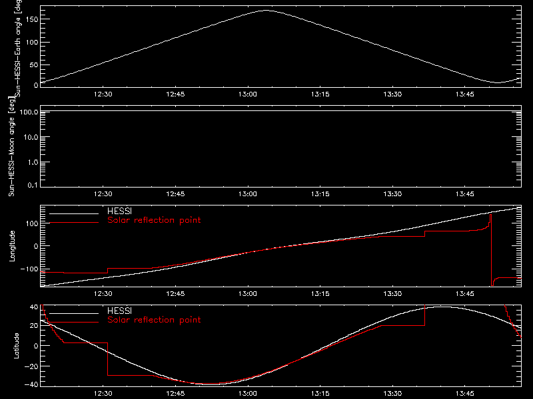Click the Sun-HESSI-Earth angle axis title
Screen dimensions: 533x399
click(x=18, y=48)
